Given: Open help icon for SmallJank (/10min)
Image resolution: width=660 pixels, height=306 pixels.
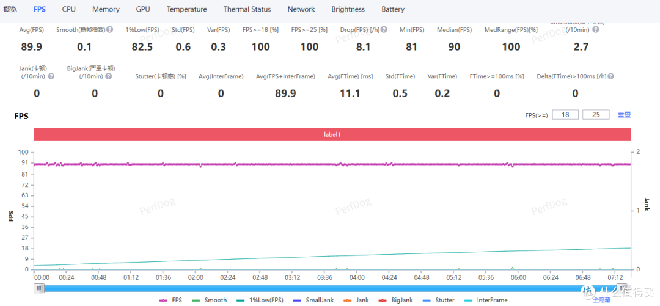Looking at the screenshot, I should (596, 30).
